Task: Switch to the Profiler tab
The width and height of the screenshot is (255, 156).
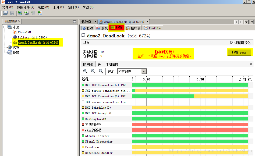Action: (x=153, y=28)
